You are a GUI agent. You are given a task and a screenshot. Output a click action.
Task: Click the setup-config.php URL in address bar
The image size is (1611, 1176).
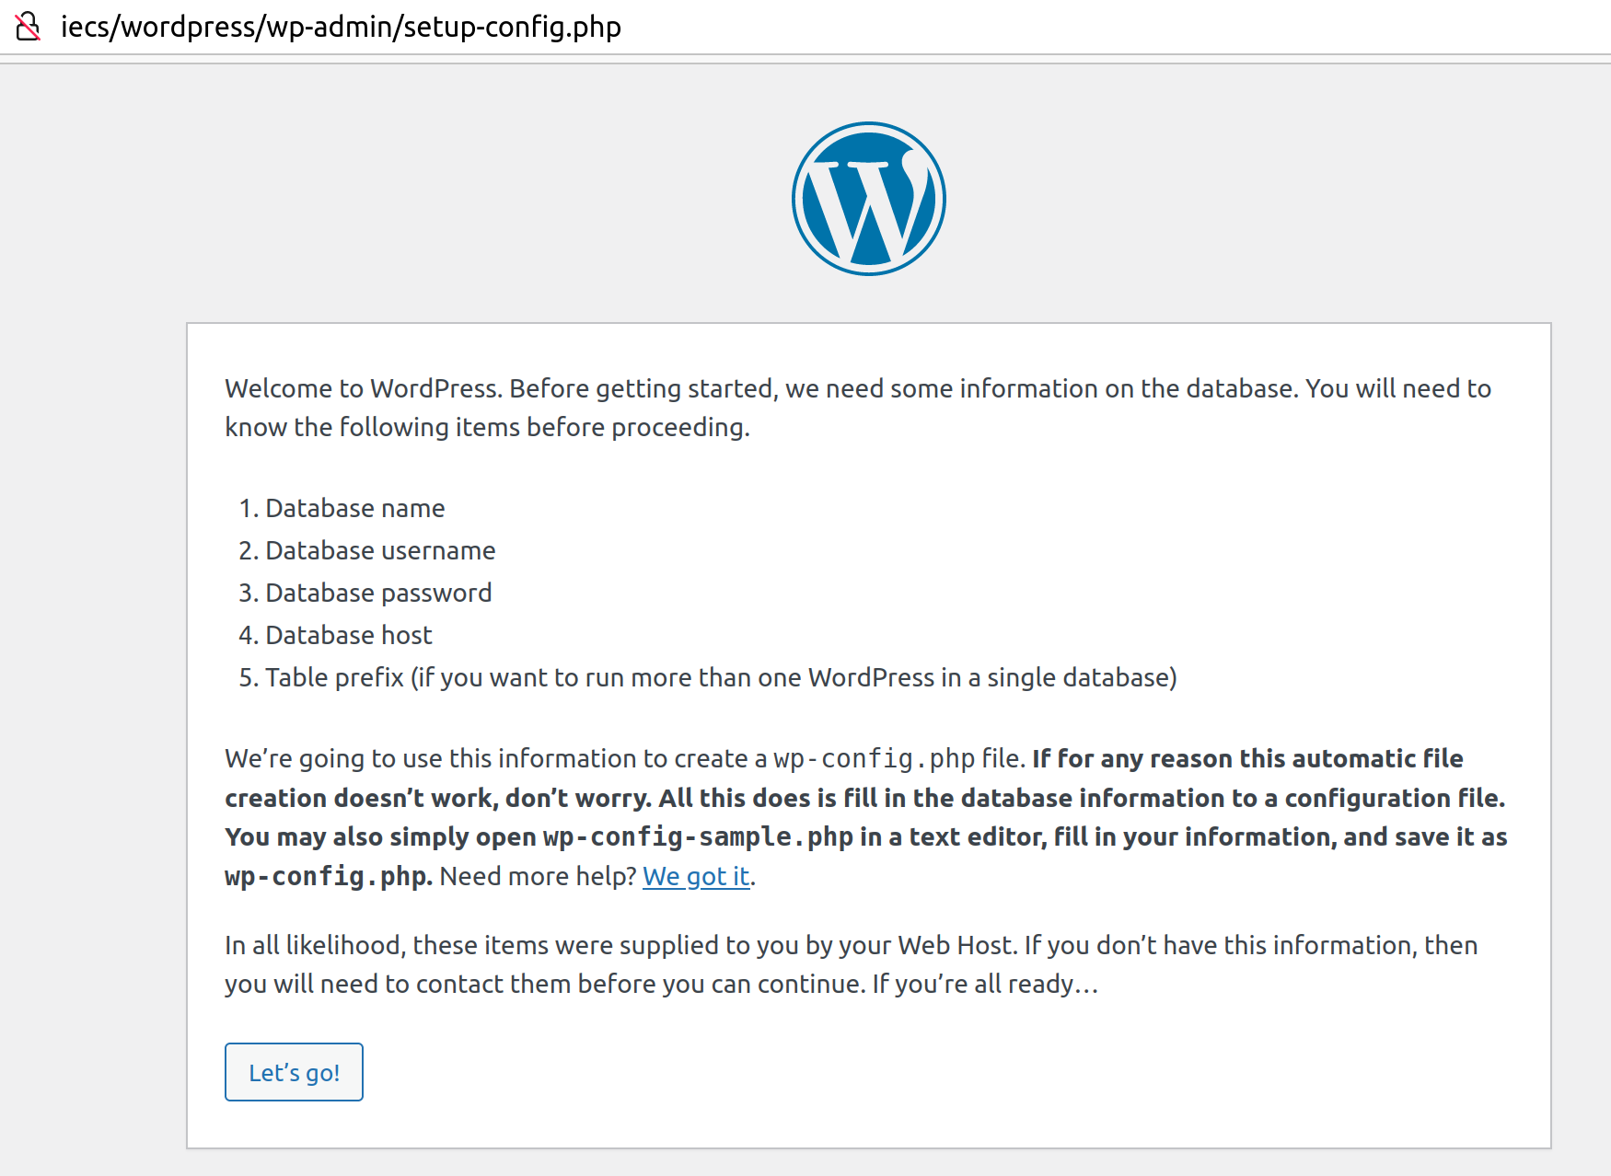[341, 27]
